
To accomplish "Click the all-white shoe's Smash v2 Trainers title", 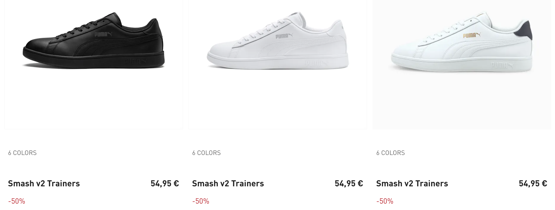I will [228, 183].
